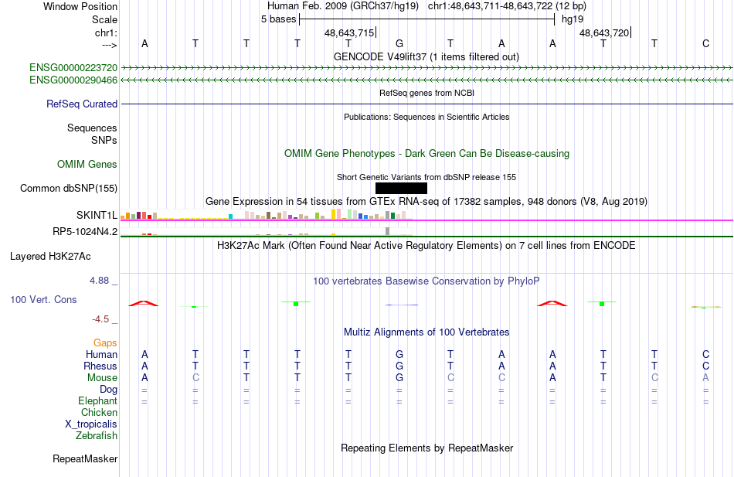Click the RepeatMasker track label
Image resolution: width=734 pixels, height=477 pixels.
coord(85,458)
